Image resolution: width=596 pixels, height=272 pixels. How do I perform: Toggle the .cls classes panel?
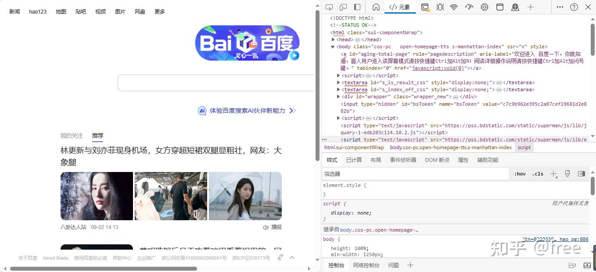coord(538,174)
